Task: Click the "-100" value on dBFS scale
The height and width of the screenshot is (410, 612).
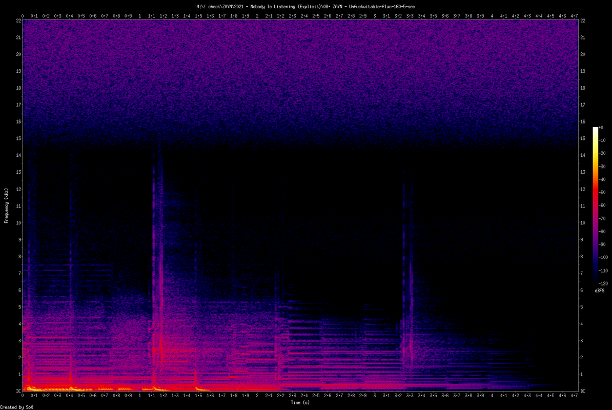Action: [x=603, y=257]
